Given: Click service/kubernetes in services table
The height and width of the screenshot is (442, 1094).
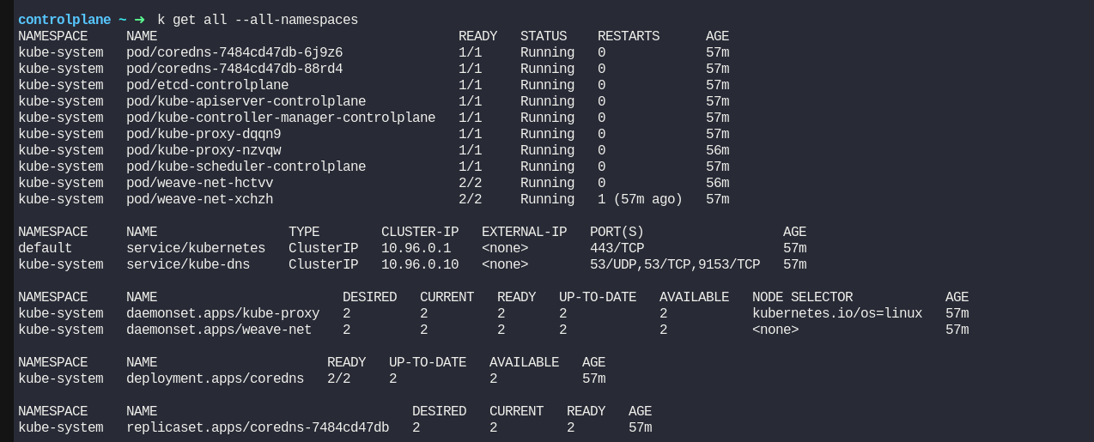Looking at the screenshot, I should tap(196, 248).
